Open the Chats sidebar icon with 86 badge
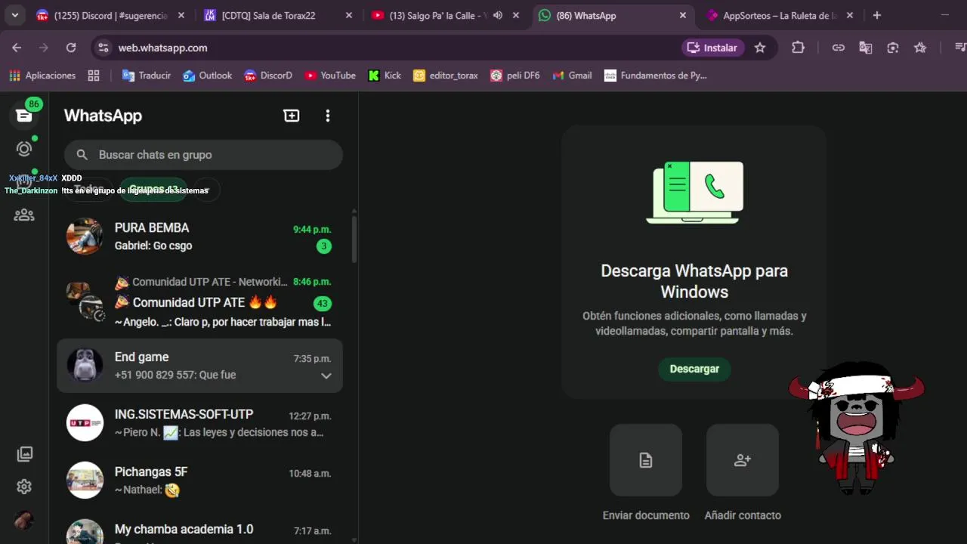967x544 pixels. (24, 115)
